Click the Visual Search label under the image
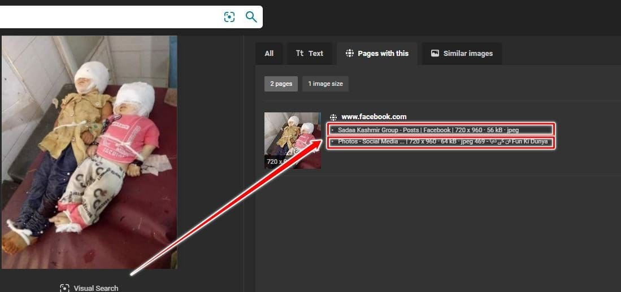The width and height of the screenshot is (621, 292). coord(96,288)
